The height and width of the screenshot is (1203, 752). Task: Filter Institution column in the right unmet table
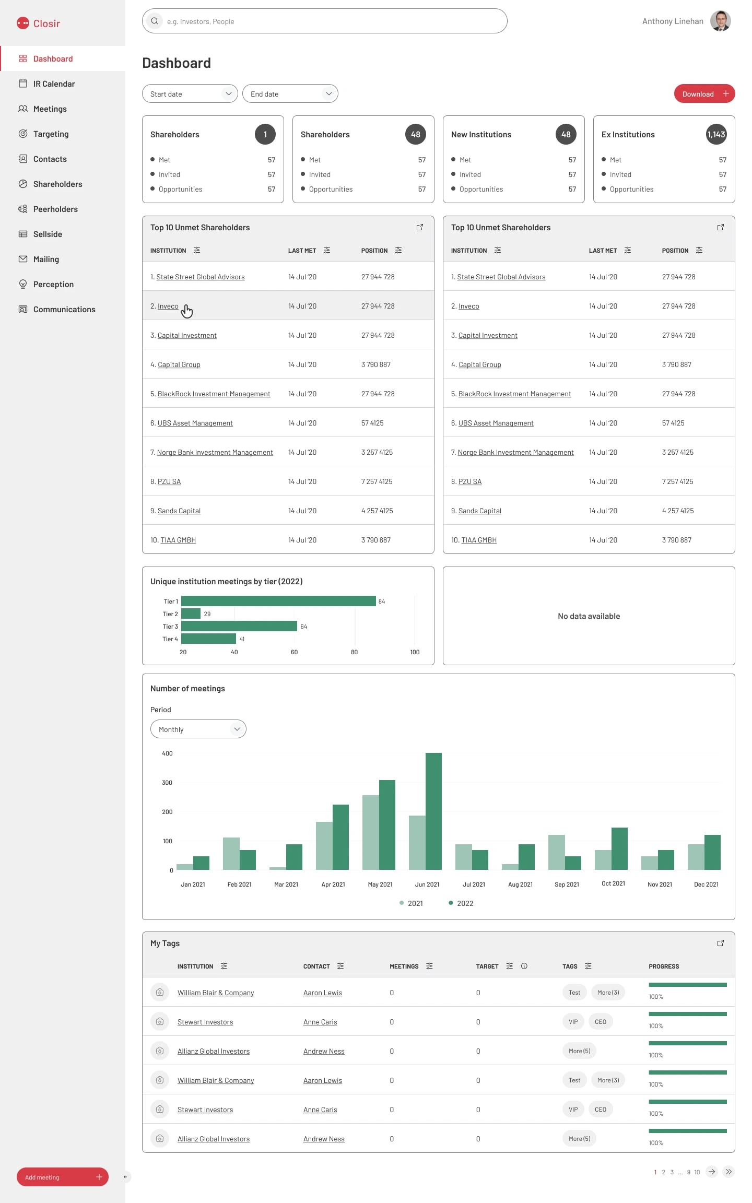(x=498, y=250)
